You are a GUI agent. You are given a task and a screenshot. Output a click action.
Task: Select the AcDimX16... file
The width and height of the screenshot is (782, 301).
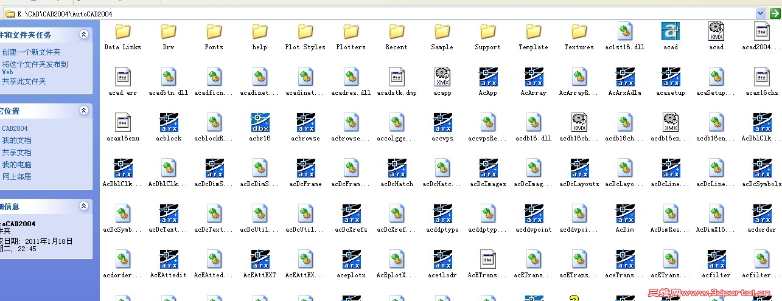point(716,220)
